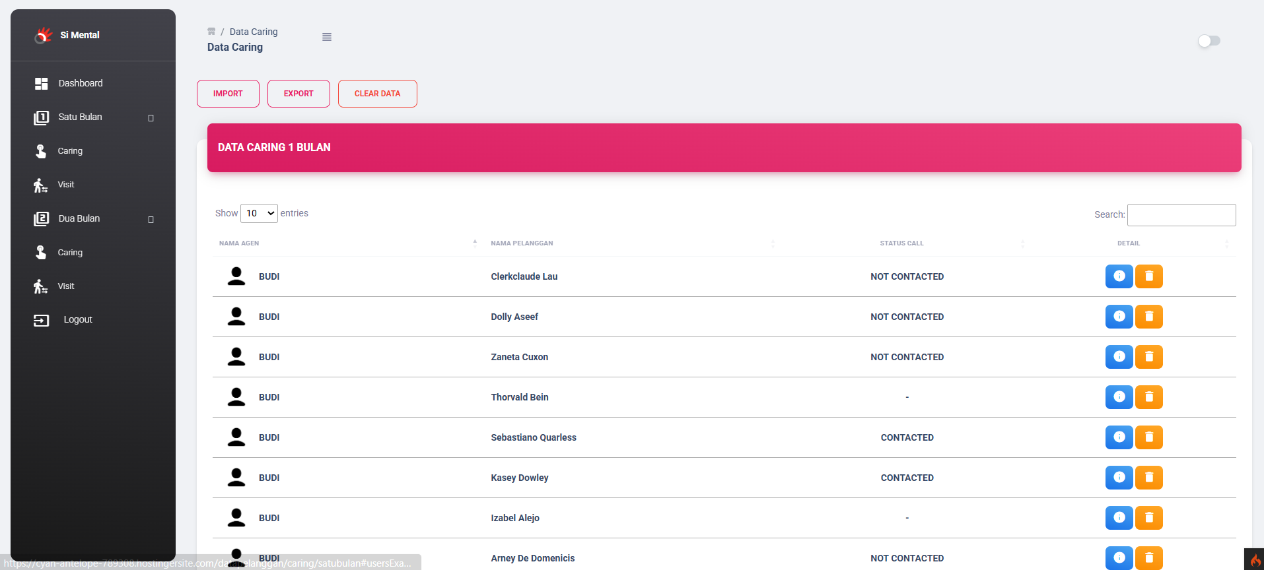Click BUDI agent name in Dolly Aseef row
The height and width of the screenshot is (570, 1264).
269,317
